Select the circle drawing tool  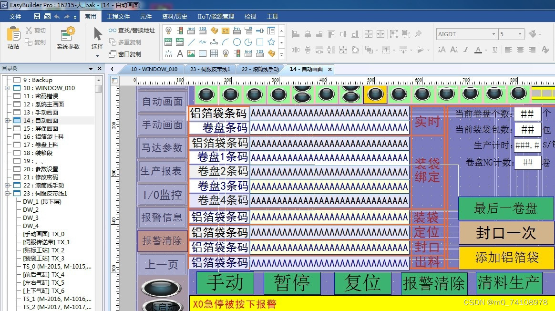tap(237, 42)
